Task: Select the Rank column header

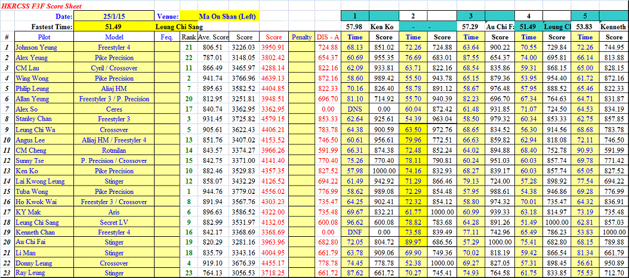Action: tap(189, 37)
